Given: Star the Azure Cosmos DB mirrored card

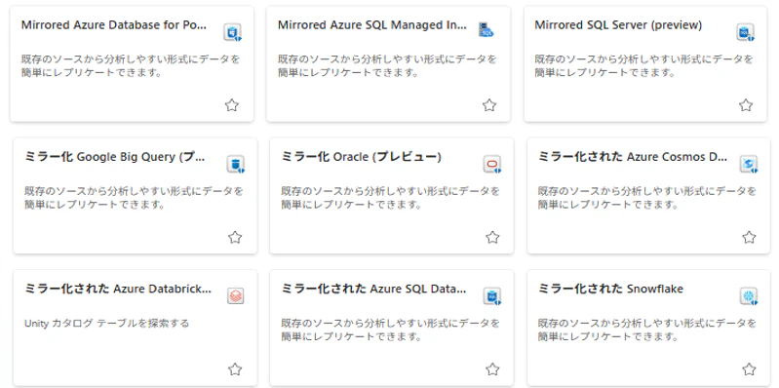Looking at the screenshot, I should (x=749, y=238).
